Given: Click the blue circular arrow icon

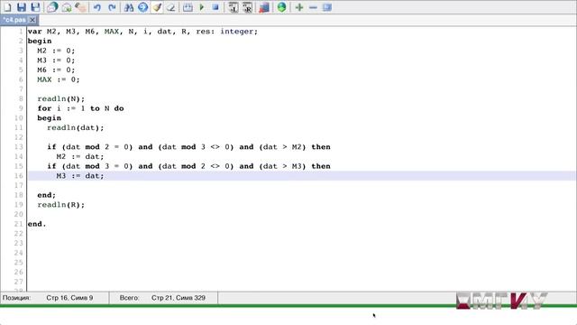Looking at the screenshot, I should click(x=142, y=7).
